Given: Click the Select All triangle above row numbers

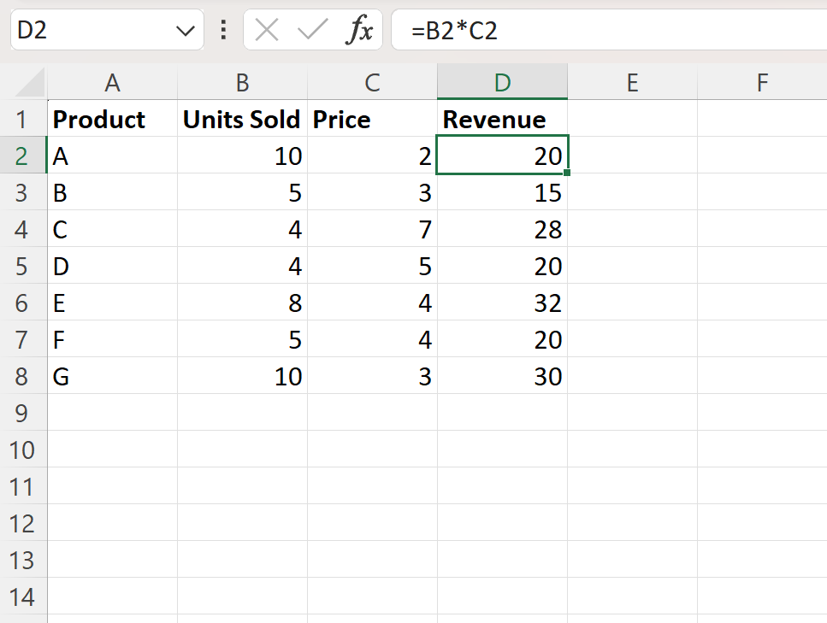Looking at the screenshot, I should 26,83.
